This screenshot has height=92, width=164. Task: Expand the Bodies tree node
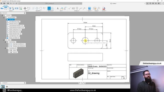click(x=7, y=50)
